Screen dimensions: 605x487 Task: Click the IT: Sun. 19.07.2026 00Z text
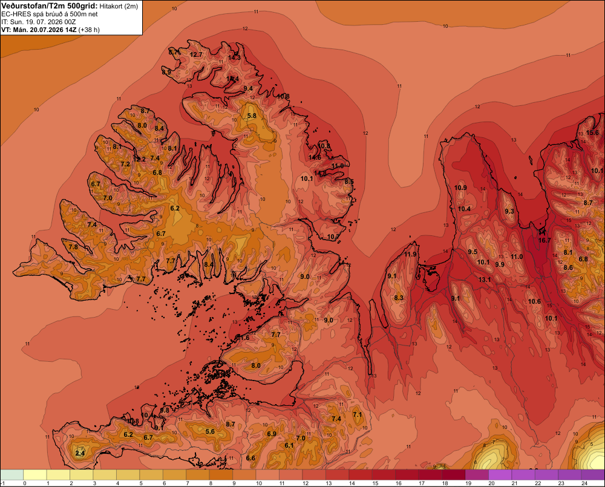(39, 22)
